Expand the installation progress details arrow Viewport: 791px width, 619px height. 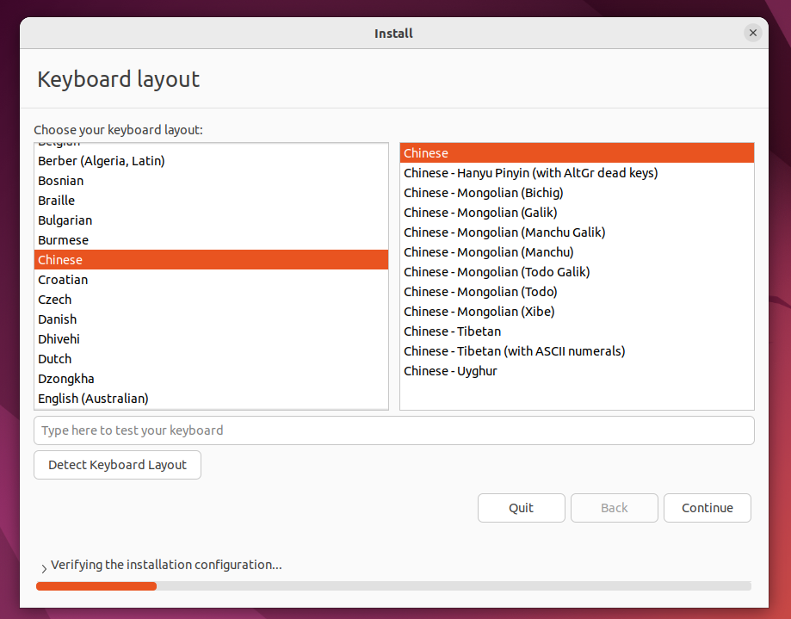tap(44, 568)
